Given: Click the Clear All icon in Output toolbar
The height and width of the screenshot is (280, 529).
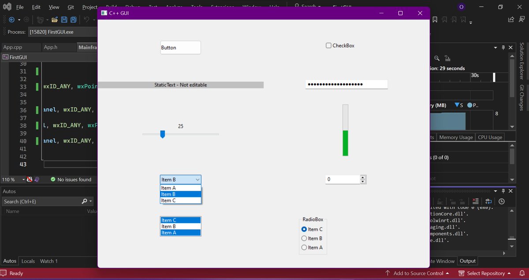Looking at the screenshot, I should [475, 201].
